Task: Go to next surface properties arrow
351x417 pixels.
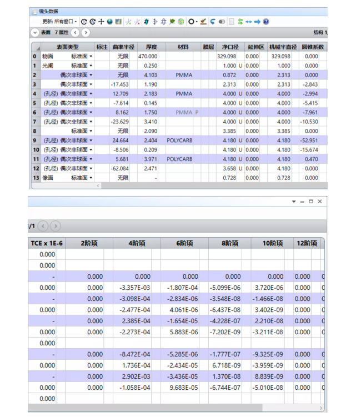Action: (x=86, y=33)
